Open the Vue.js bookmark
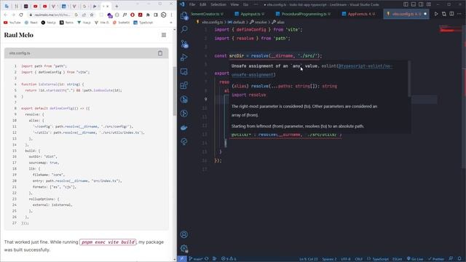The image size is (466, 262). 84,23
